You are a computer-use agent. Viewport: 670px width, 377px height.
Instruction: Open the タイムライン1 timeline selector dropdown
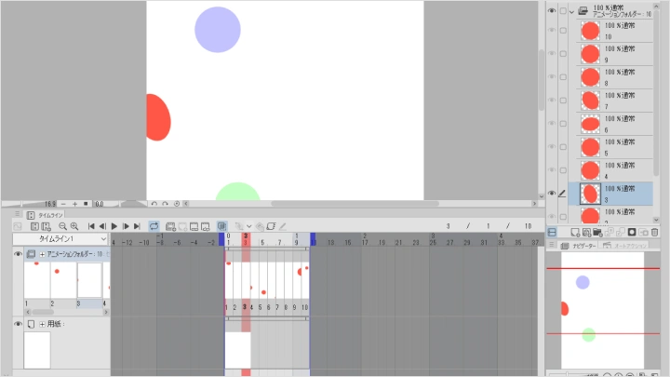tap(60, 239)
